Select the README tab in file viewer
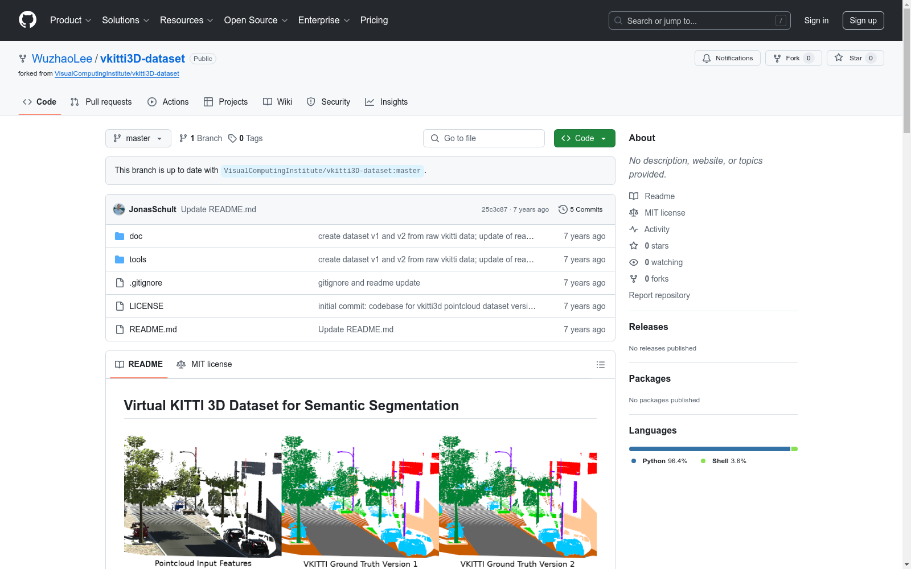The image size is (911, 569). 139,364
